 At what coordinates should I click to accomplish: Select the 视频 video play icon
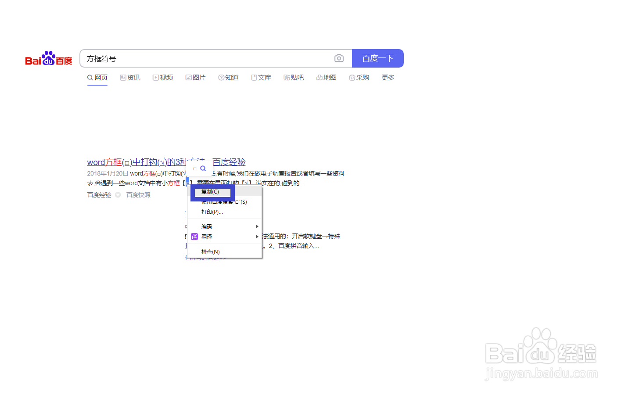[156, 77]
